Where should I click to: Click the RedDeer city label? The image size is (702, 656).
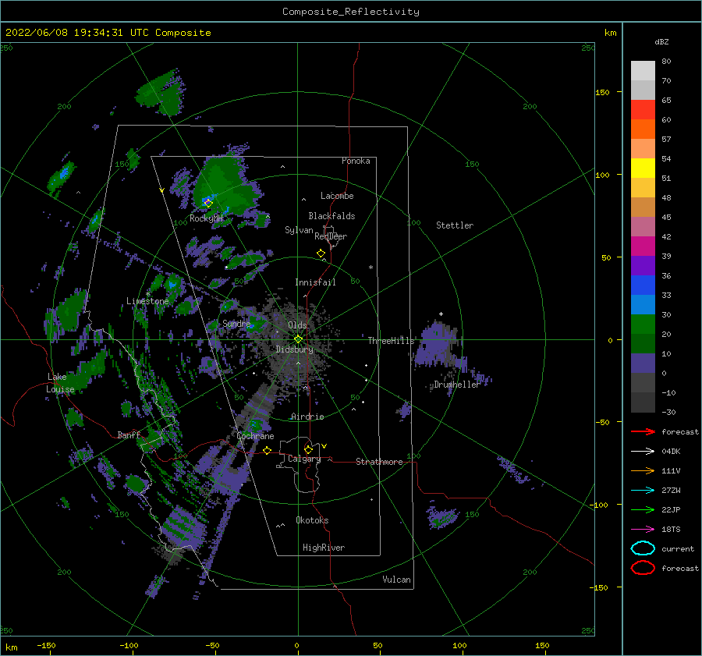point(331,236)
